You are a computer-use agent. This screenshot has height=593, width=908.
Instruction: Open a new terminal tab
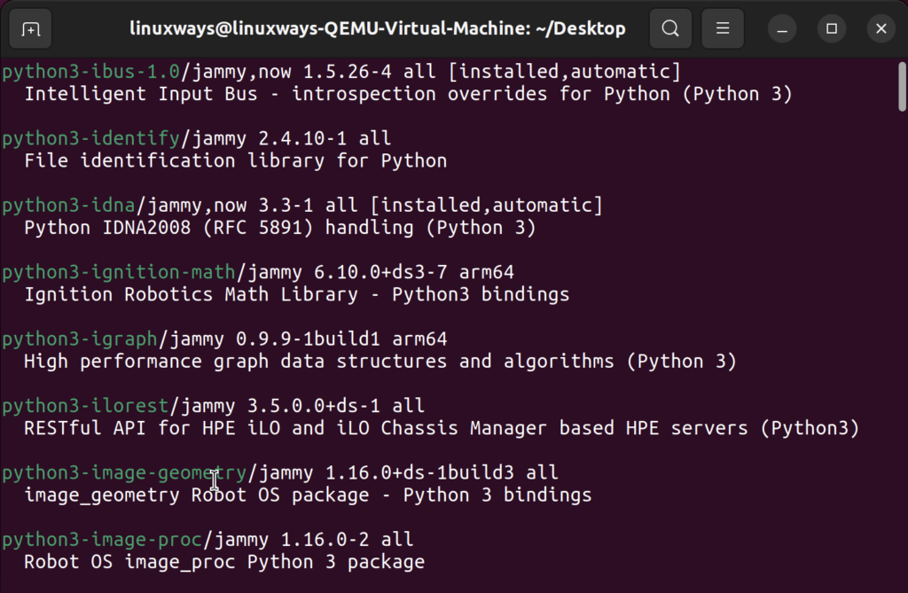click(x=30, y=28)
